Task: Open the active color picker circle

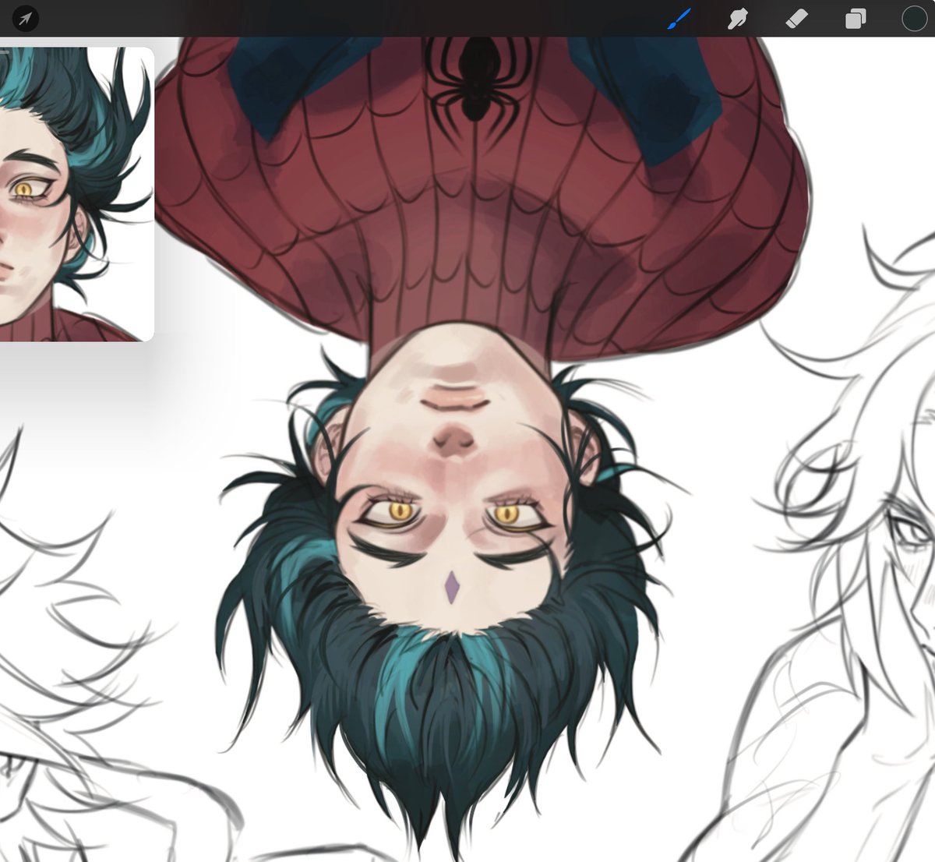Action: pyautogui.click(x=914, y=19)
